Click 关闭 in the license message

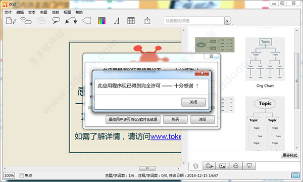pyautogui.click(x=193, y=102)
